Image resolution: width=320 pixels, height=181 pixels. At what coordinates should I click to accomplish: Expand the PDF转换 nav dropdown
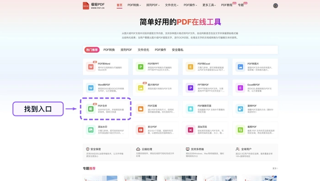click(x=134, y=5)
